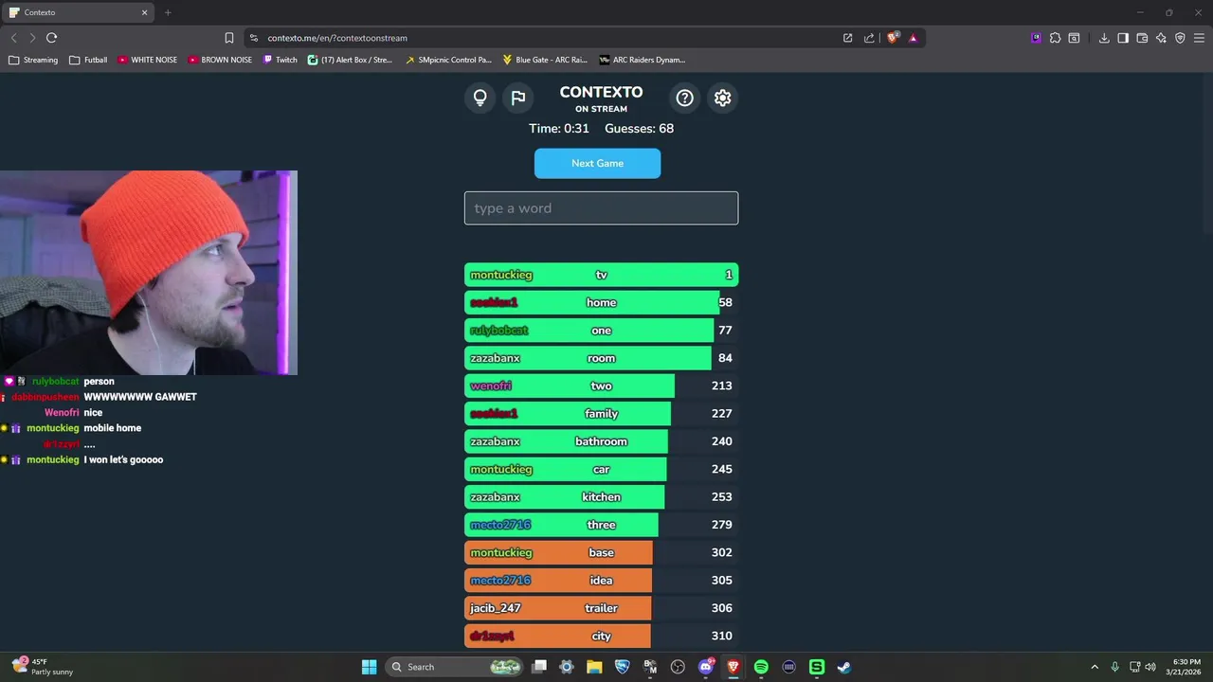Focus the 'type a word' input
Screen dimensions: 1213x682
tap(601, 208)
